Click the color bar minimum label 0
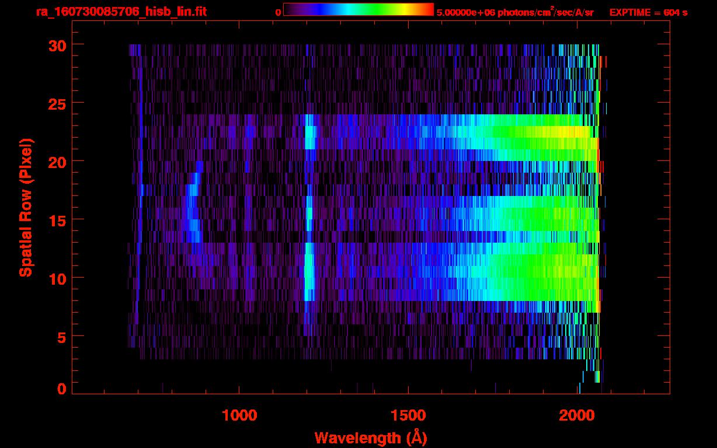The height and width of the screenshot is (448, 717). click(x=278, y=12)
